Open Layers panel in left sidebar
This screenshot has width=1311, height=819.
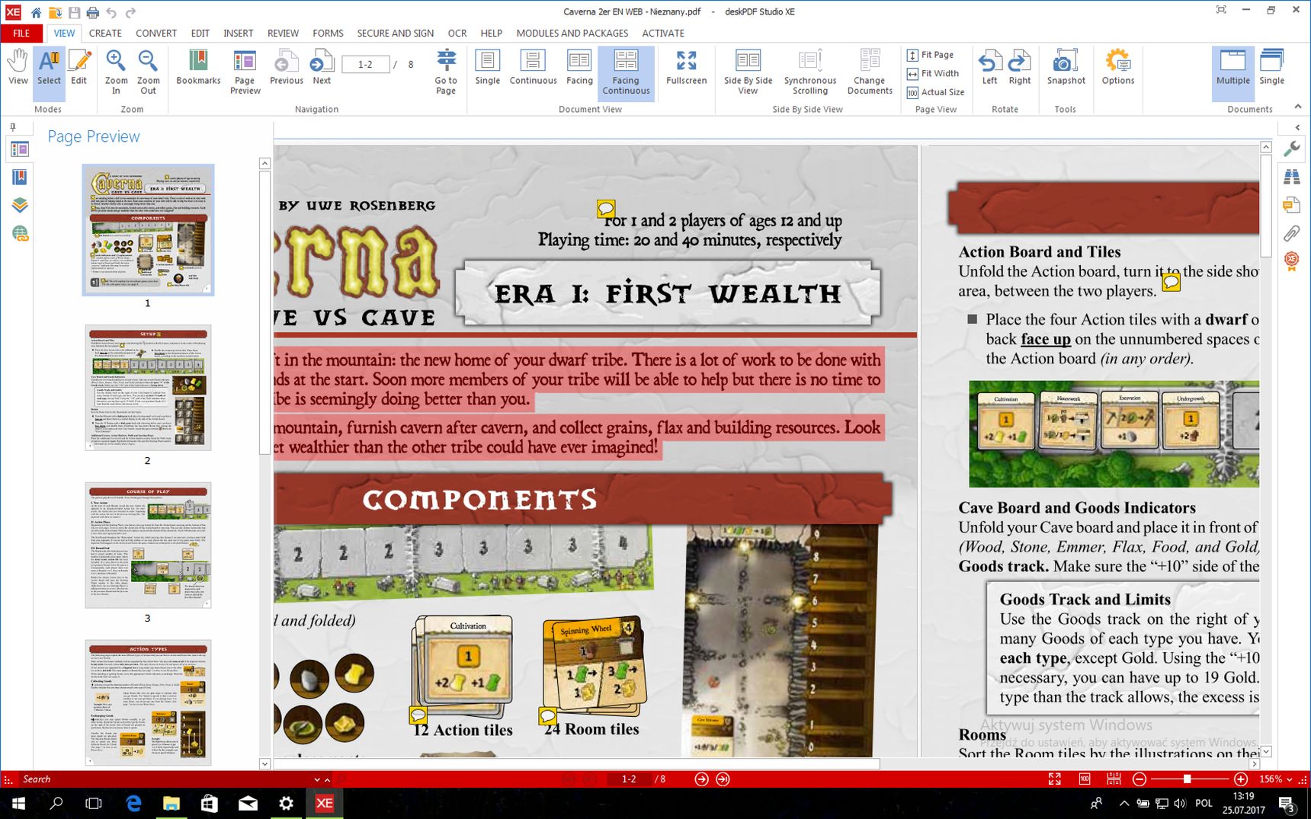coord(20,205)
